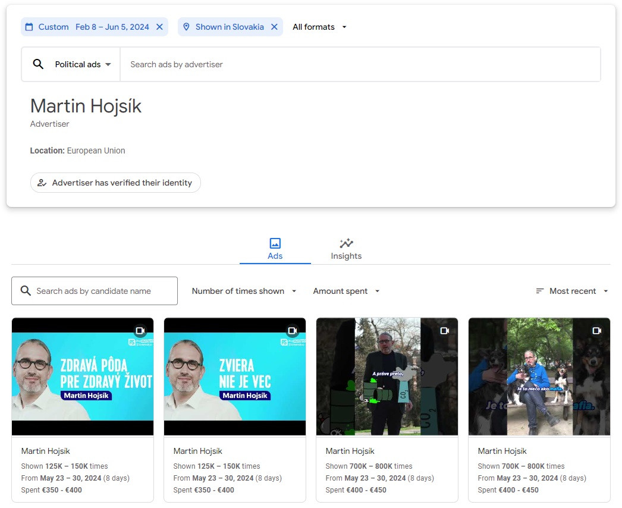The image size is (622, 508).
Task: Click video icon on Zdravá pôda ad
Action: point(140,331)
